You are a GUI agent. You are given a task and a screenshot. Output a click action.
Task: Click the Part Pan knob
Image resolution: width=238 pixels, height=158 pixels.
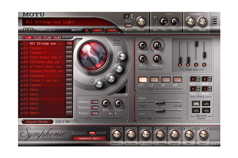(x=175, y=22)
